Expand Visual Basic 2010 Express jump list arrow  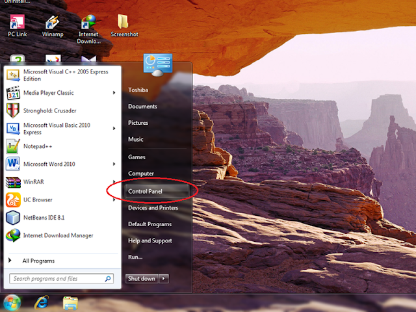coord(114,129)
